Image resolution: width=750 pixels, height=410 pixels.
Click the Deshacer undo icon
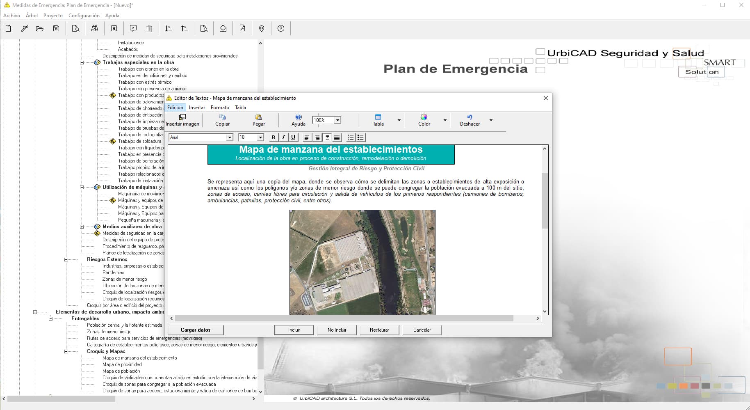pos(470,120)
